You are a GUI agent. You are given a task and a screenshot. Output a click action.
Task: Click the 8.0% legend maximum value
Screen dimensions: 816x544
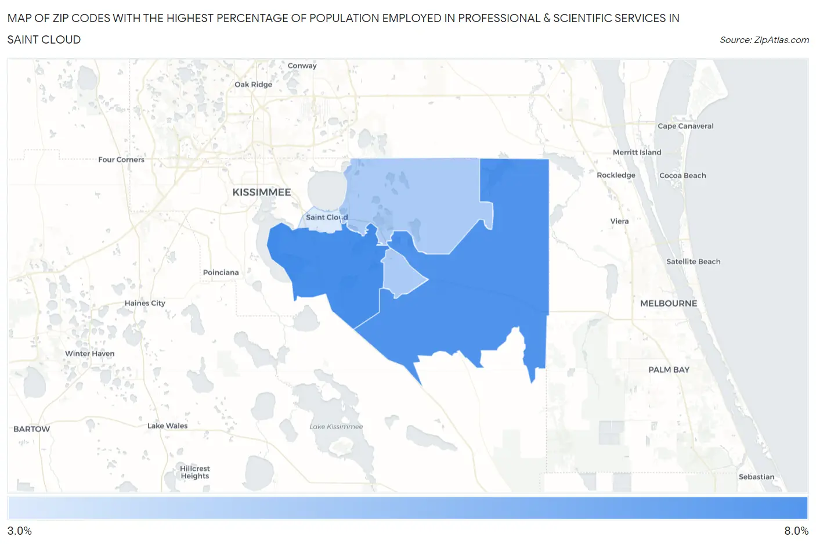pos(796,531)
